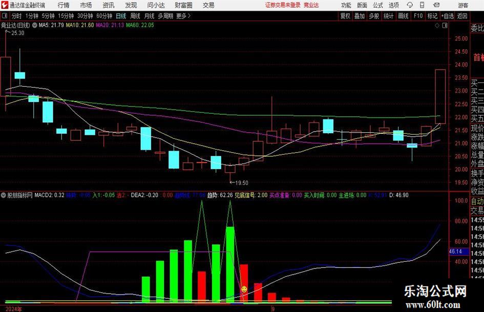Image resolution: width=484 pixels, height=312 pixels.
Task: Switch to the 5分钟 period
Action: click(48, 16)
